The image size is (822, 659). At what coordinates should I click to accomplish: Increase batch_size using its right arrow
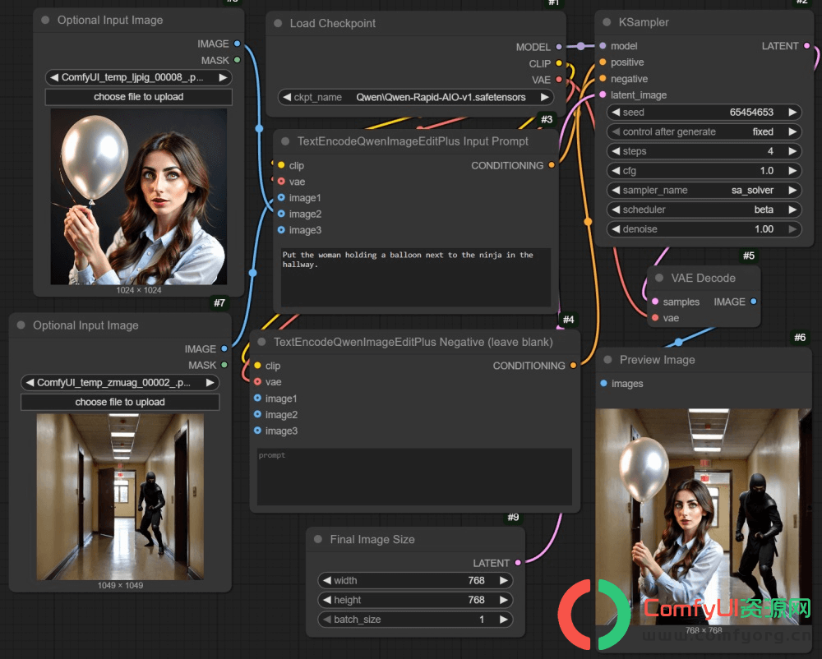click(x=503, y=620)
